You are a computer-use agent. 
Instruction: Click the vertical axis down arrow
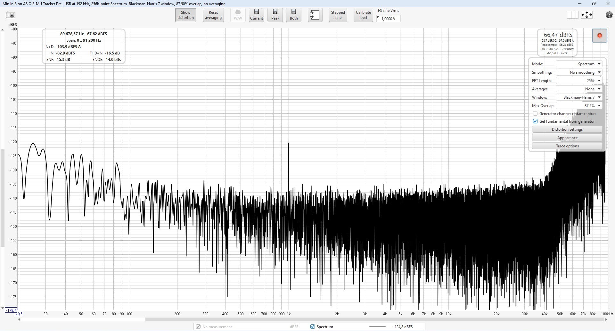point(3,309)
